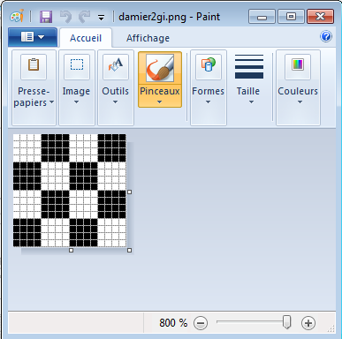Expand the Pinceaux brushes dropdown arrow

pos(159,102)
